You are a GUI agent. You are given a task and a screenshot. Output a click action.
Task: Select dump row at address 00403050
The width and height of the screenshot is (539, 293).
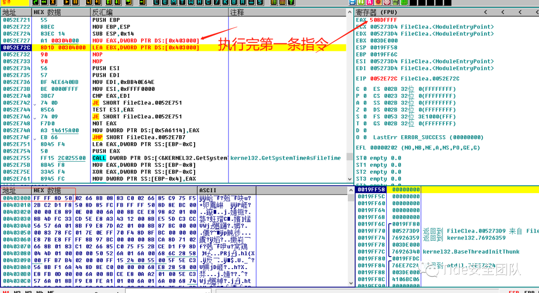pos(128,233)
